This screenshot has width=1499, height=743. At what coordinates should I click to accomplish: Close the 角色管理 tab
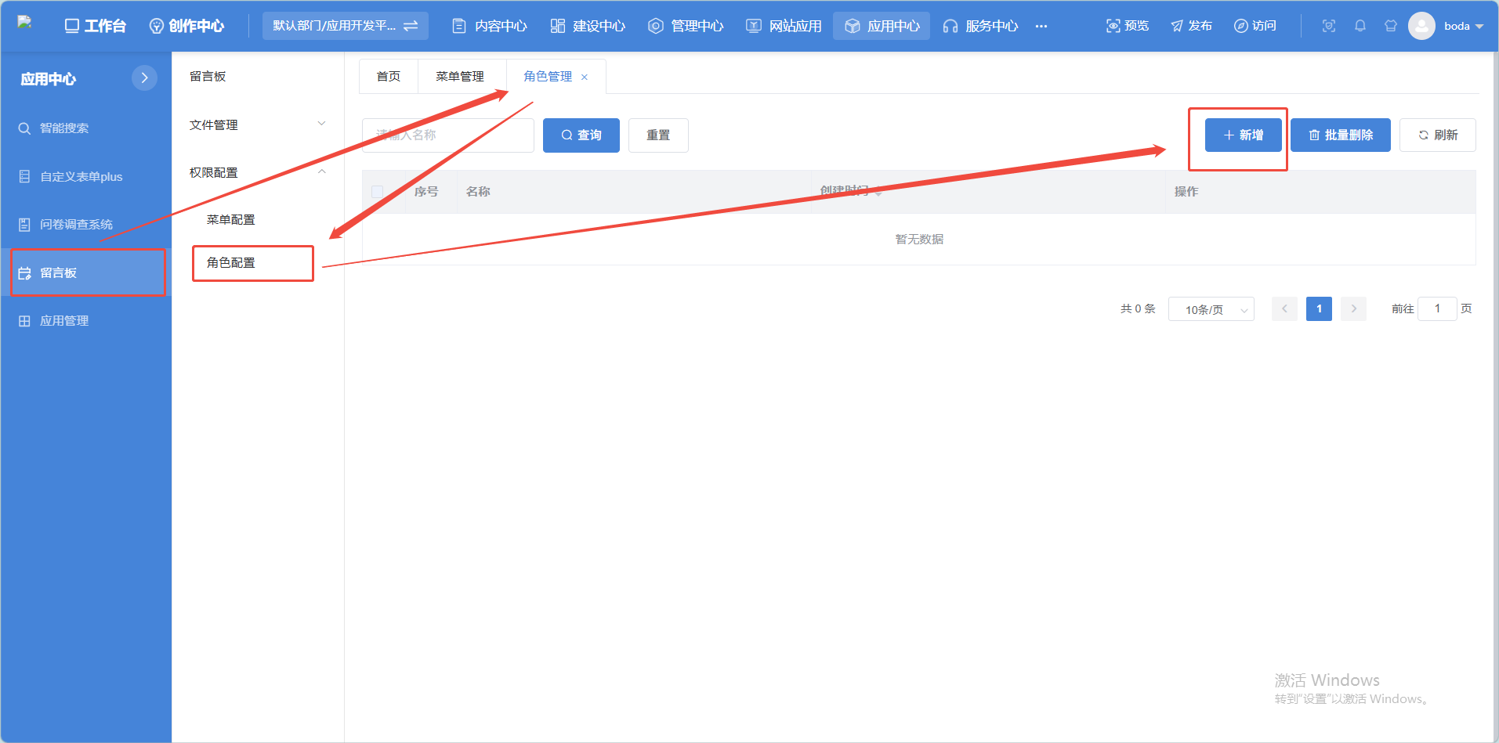(x=585, y=77)
